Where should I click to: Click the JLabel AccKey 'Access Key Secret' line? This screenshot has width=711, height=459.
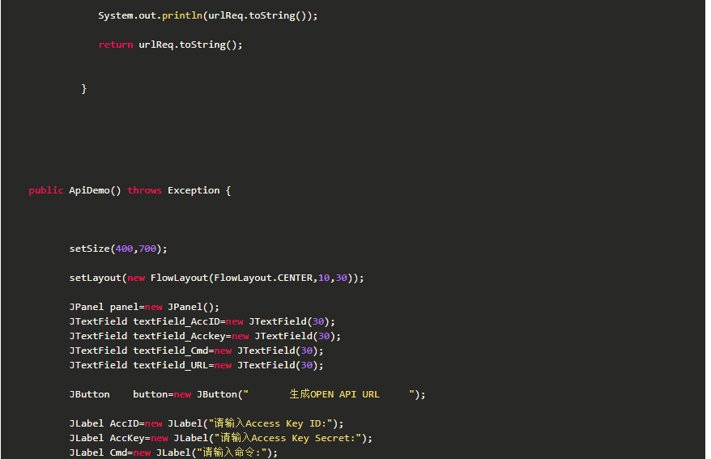pos(220,438)
